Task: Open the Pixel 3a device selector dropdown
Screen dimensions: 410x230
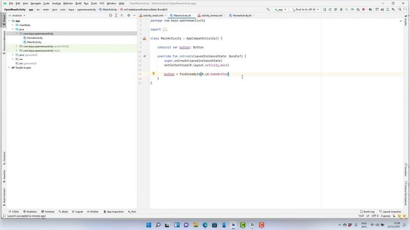Action: tap(305, 10)
